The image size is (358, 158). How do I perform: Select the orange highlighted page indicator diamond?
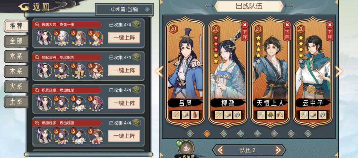(x=207, y=133)
